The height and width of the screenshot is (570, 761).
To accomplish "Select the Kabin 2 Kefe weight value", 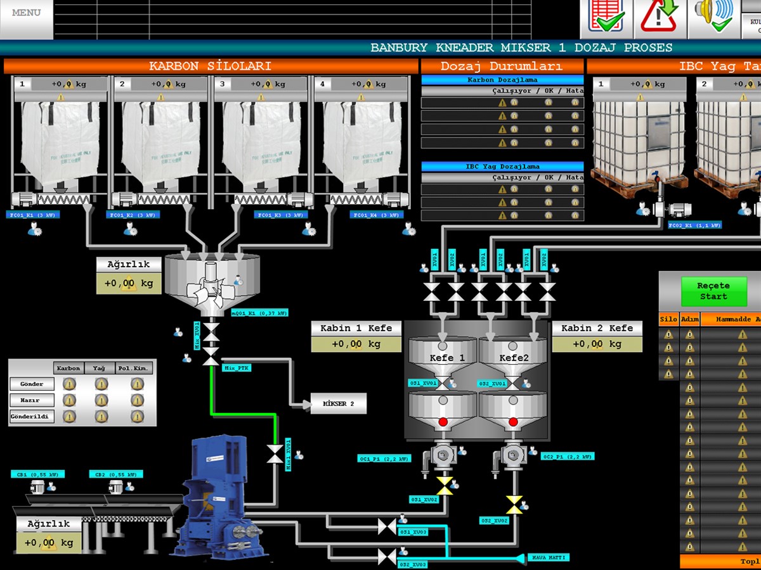I will pos(597,345).
